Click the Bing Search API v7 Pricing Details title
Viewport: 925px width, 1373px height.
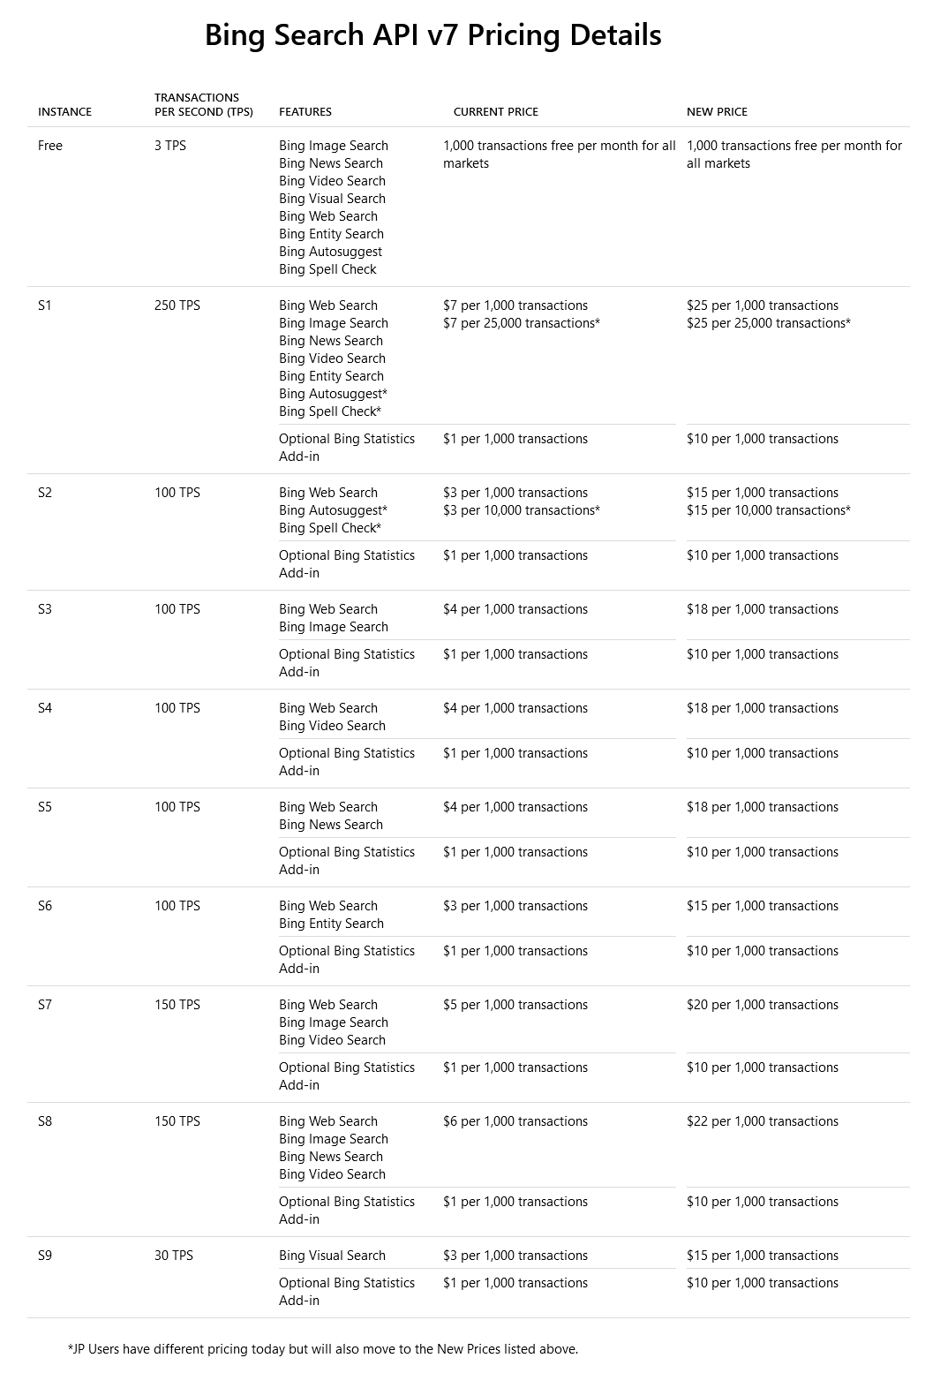(432, 35)
